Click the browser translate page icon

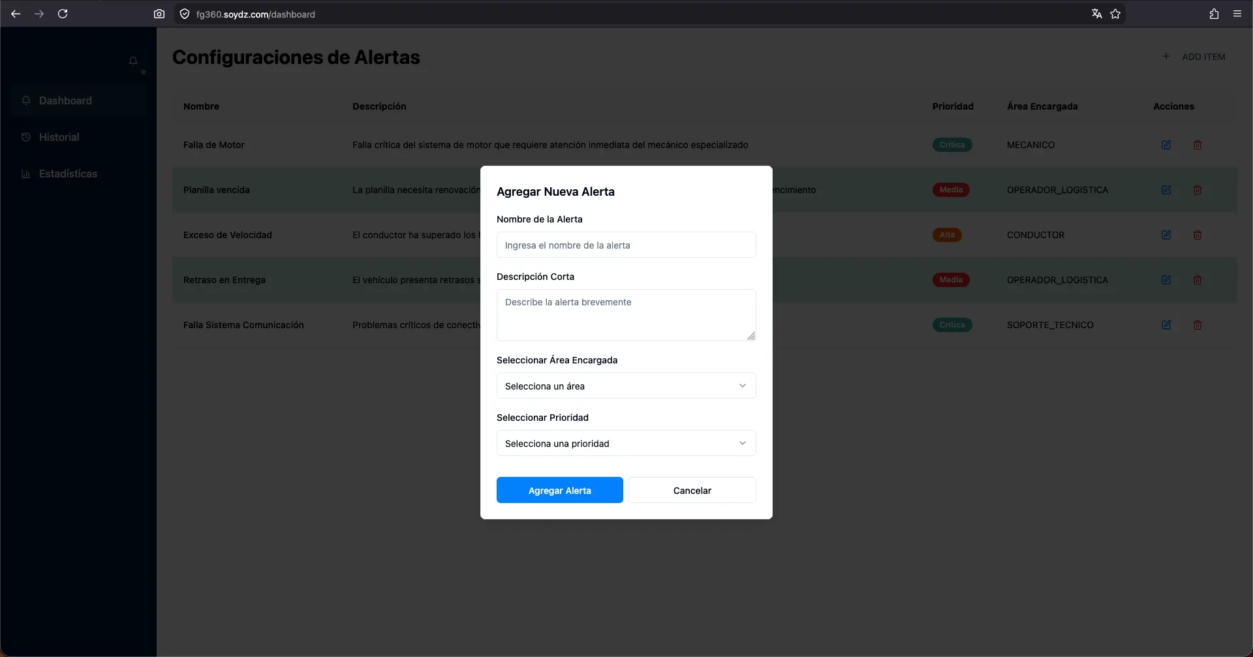tap(1097, 14)
